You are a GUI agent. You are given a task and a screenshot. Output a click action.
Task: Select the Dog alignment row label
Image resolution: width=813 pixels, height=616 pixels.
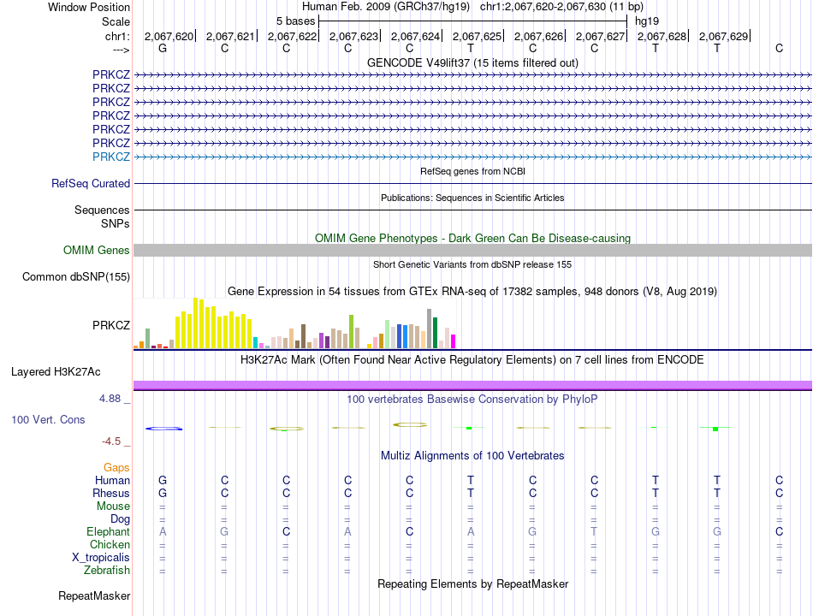(x=120, y=519)
